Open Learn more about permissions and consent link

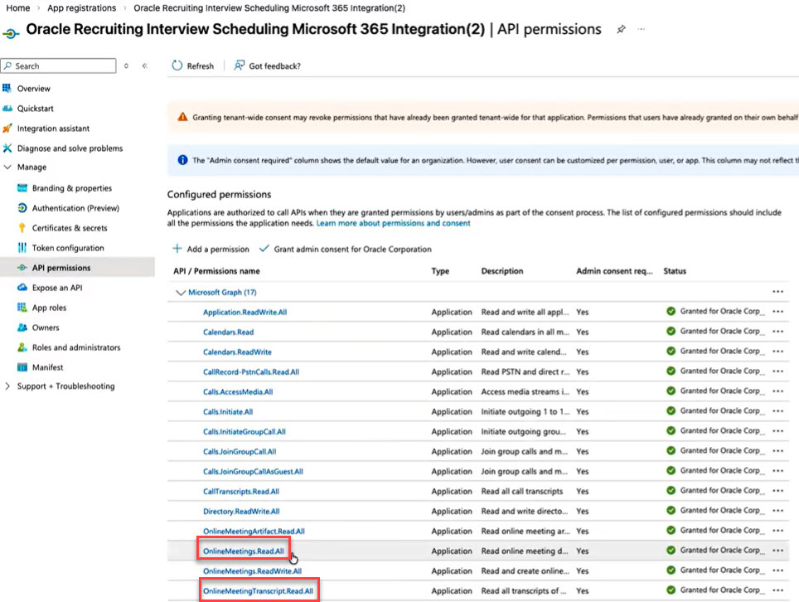pyautogui.click(x=394, y=223)
